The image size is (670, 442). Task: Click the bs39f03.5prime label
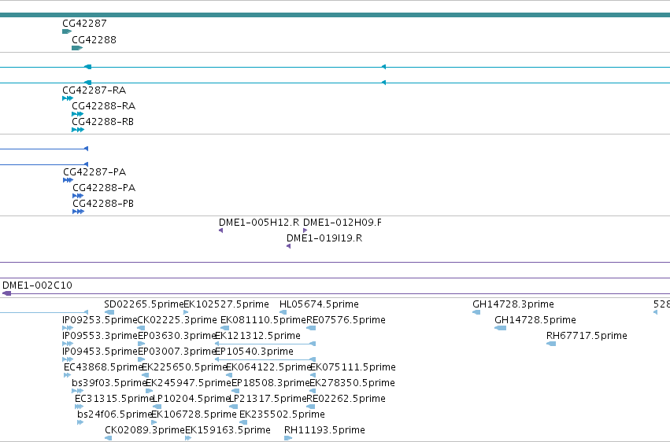click(x=109, y=383)
